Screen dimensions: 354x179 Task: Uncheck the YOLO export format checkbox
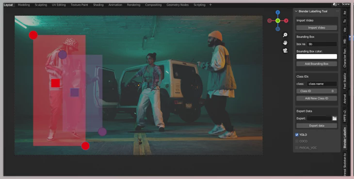coord(297,134)
